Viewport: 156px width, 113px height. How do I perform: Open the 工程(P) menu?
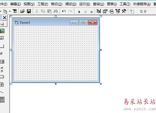click(x=43, y=4)
